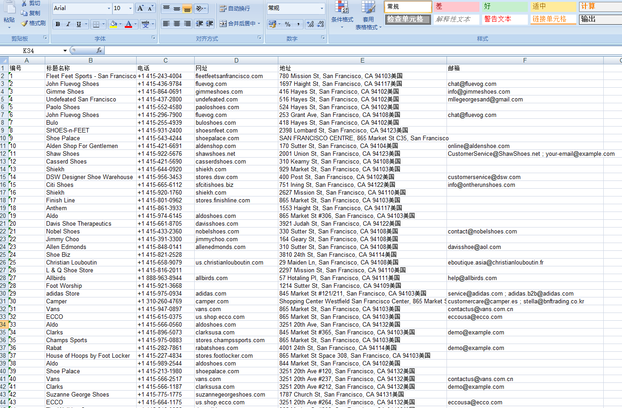This screenshot has height=408, width=622.
Task: Apply the yellow fill color bucket
Action: (x=113, y=24)
